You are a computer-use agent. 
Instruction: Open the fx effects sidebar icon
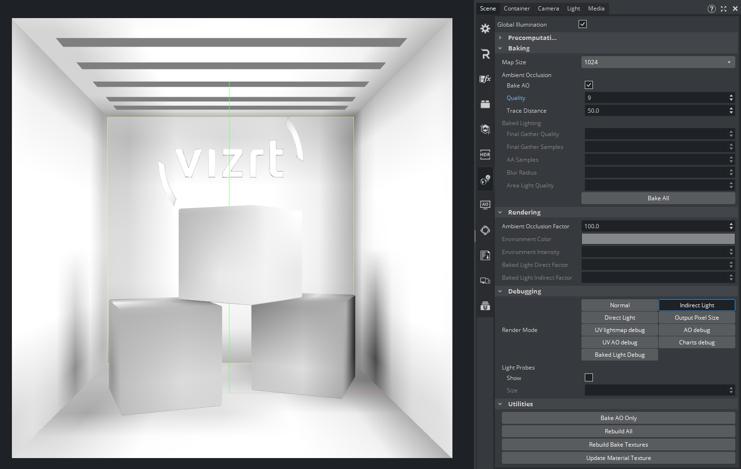click(485, 79)
